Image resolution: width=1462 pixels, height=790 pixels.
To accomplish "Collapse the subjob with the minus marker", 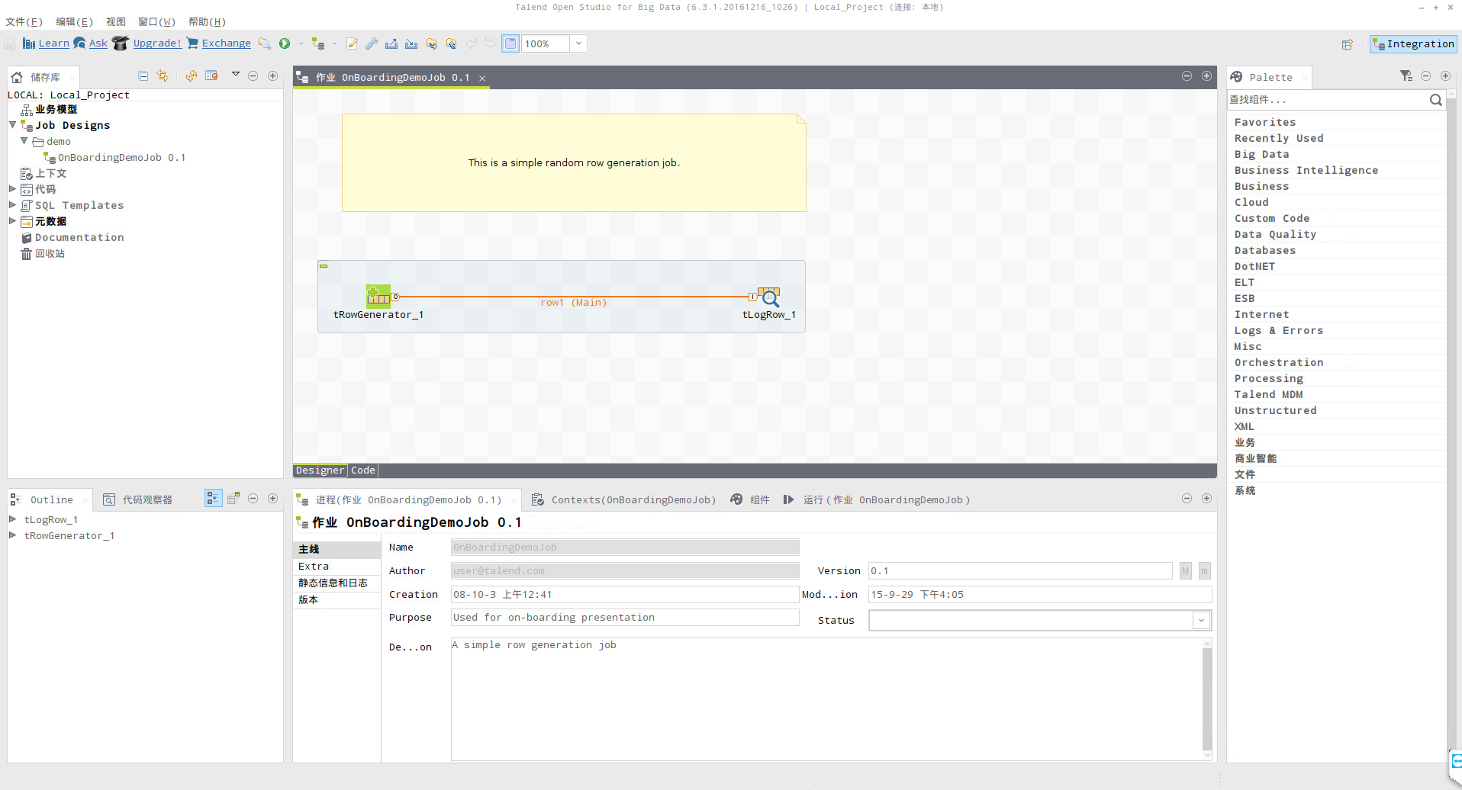I will tap(324, 266).
